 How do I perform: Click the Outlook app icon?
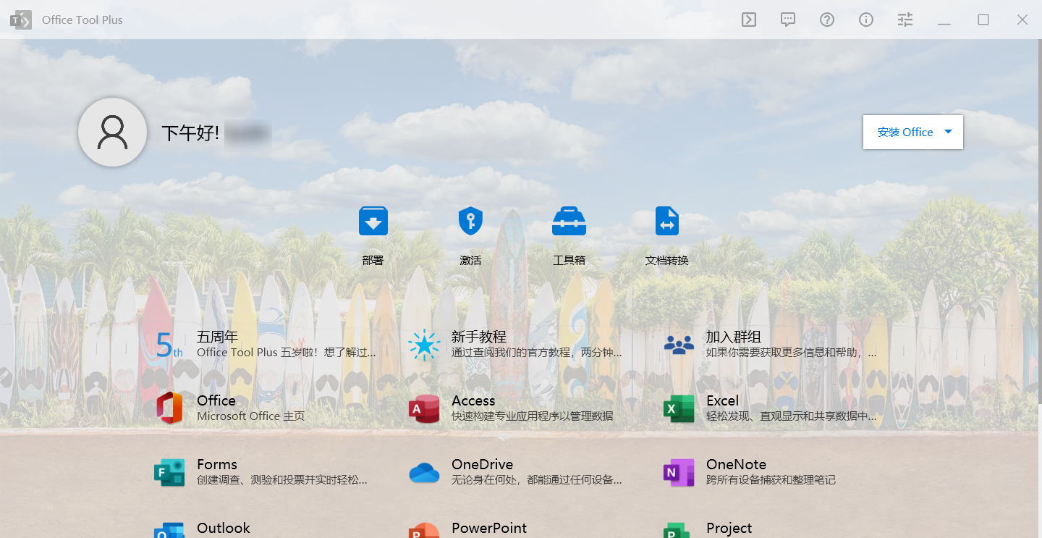[169, 530]
